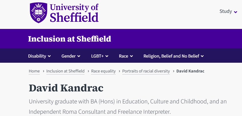Open the Study menu
This screenshot has height=116, width=242.
click(226, 11)
